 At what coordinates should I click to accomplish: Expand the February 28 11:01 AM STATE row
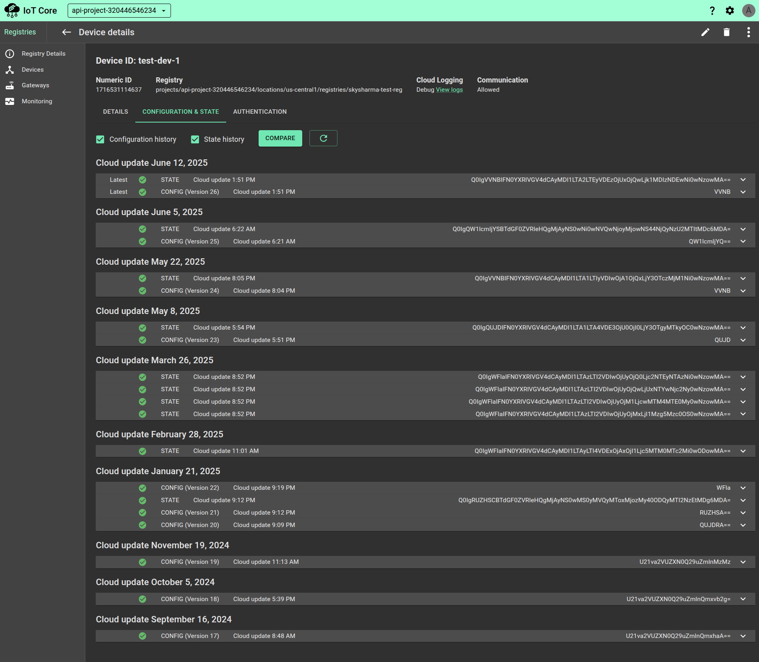pyautogui.click(x=743, y=451)
